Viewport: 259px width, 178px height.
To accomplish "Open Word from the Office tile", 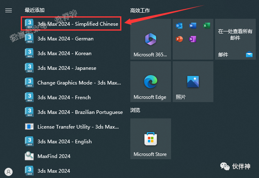I will pos(193,26).
